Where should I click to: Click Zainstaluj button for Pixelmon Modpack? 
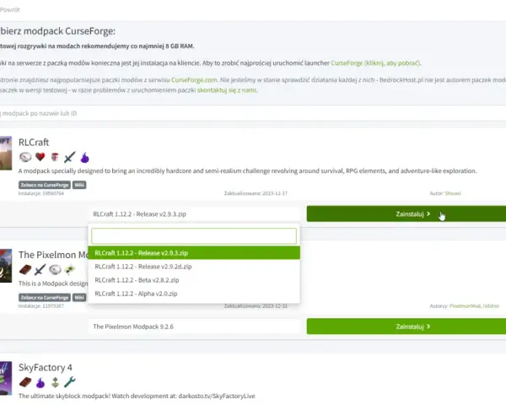[x=406, y=327]
